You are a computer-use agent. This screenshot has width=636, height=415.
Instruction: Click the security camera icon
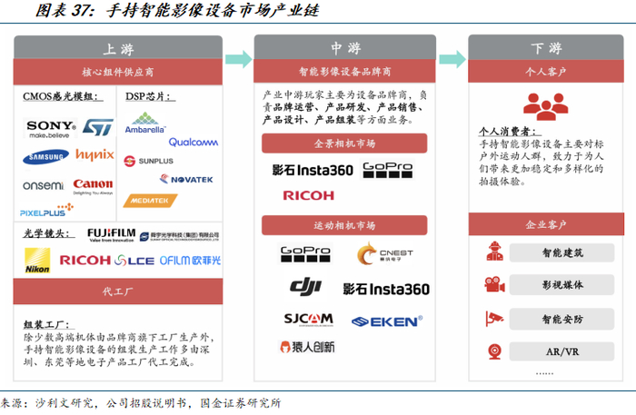tap(494, 319)
